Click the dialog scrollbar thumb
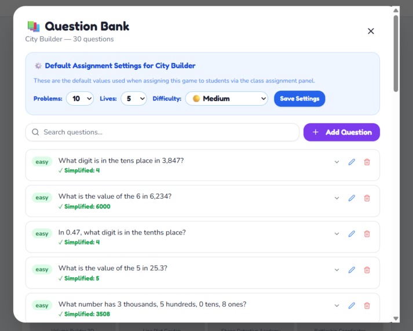The image size is (413, 331). (396, 54)
